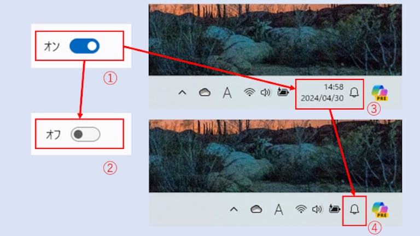Click speaker volume icon in taskbar with clock

pyautogui.click(x=265, y=93)
